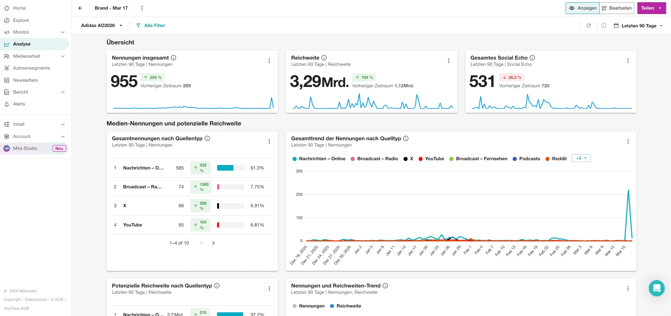Image resolution: width=671 pixels, height=316 pixels.
Task: Expand the Inhalt section
Action: point(63,124)
